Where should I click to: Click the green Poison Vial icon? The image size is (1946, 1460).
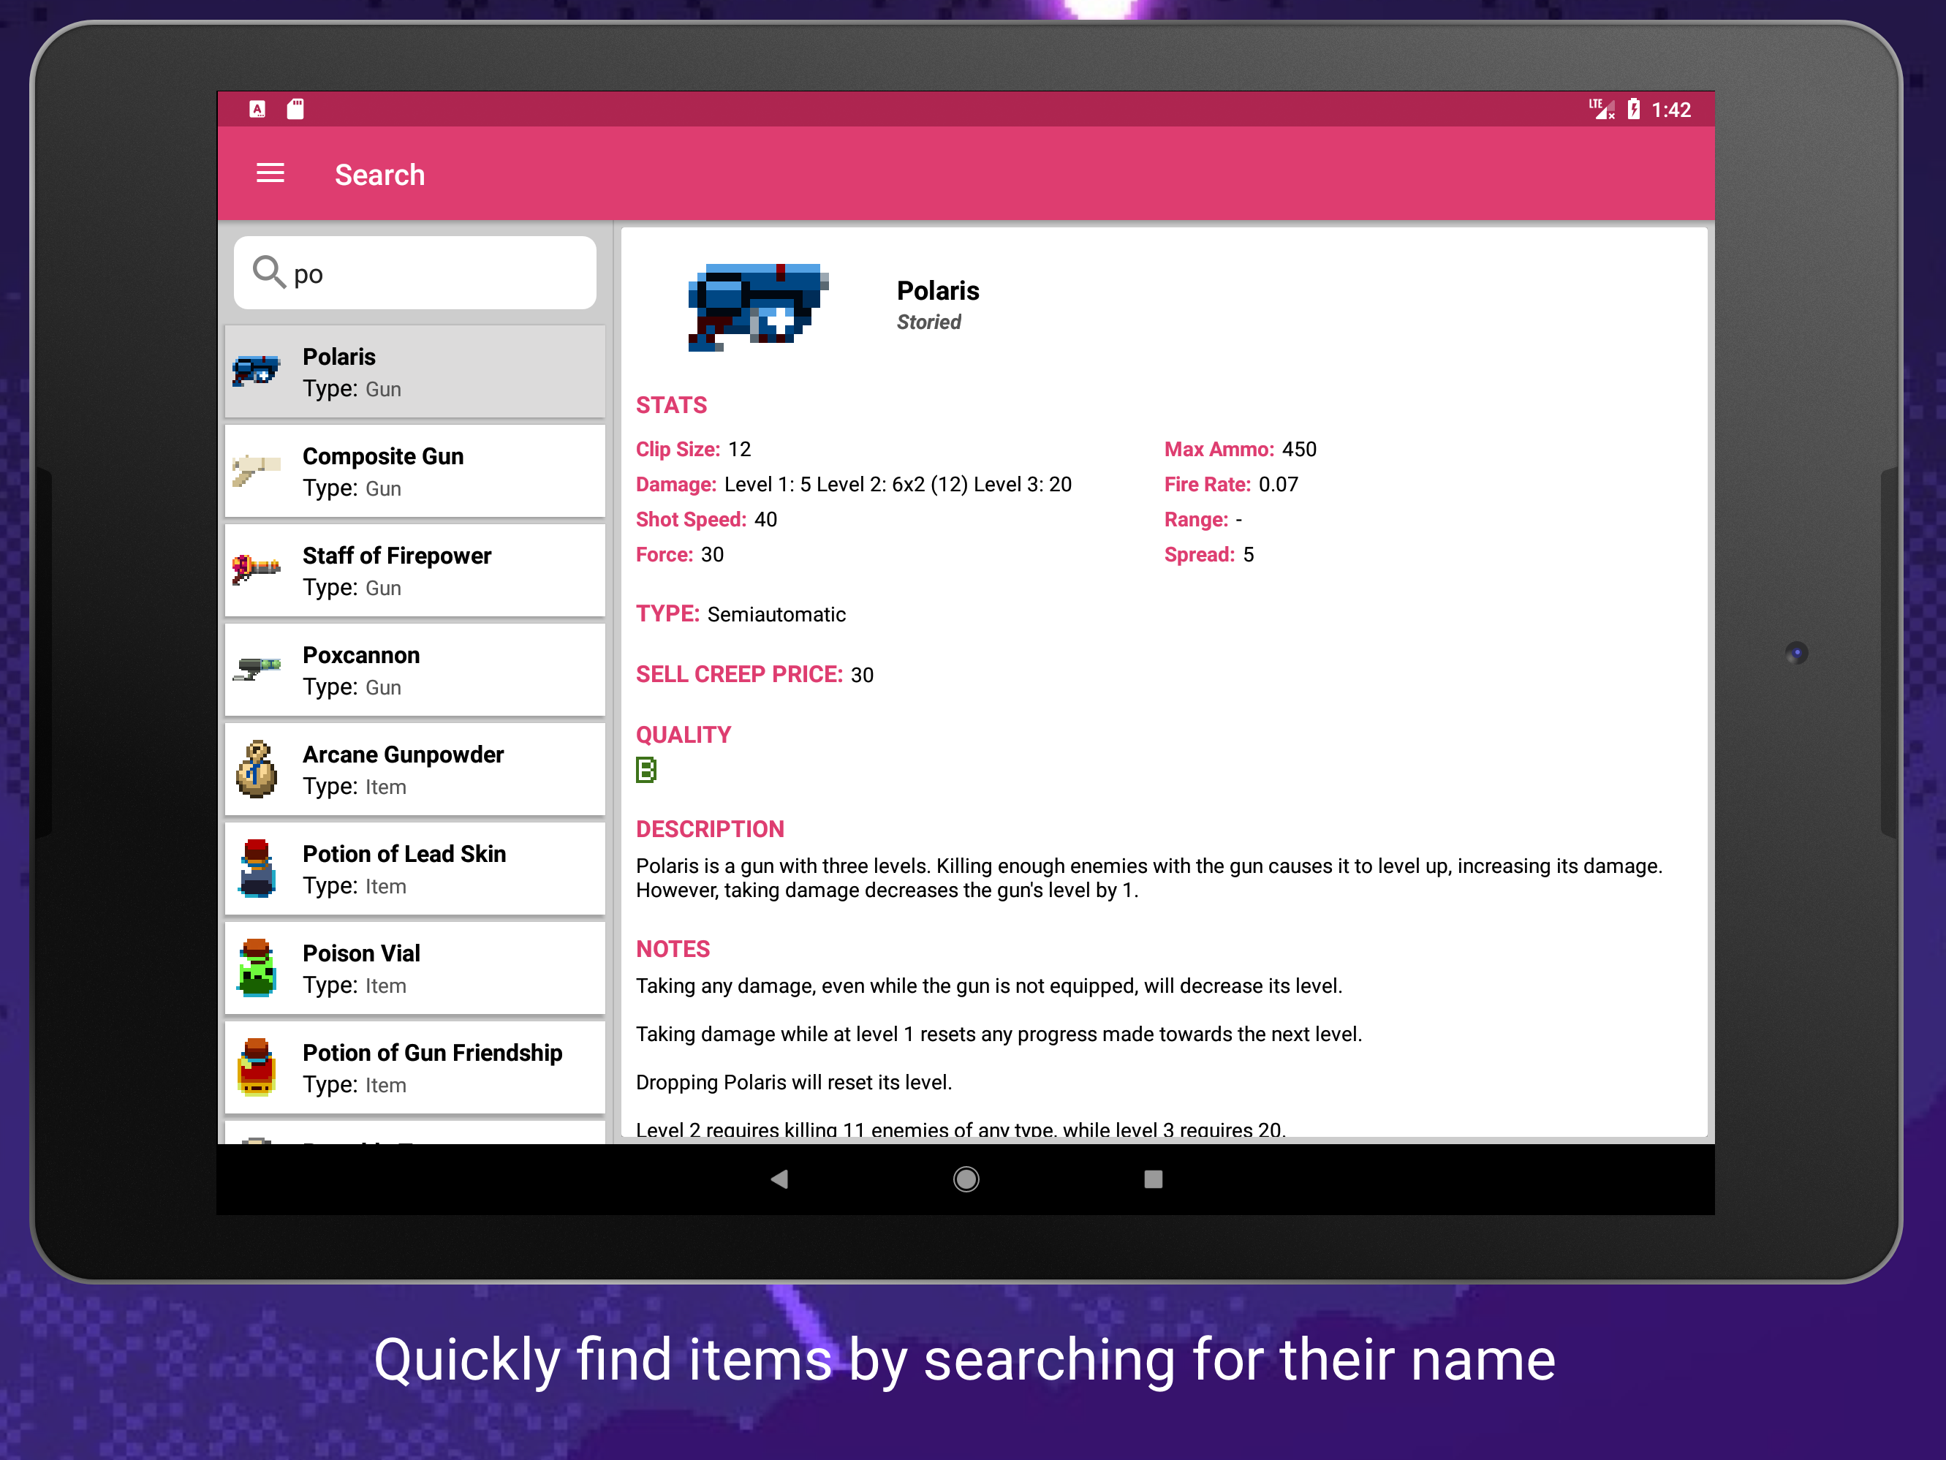(257, 968)
